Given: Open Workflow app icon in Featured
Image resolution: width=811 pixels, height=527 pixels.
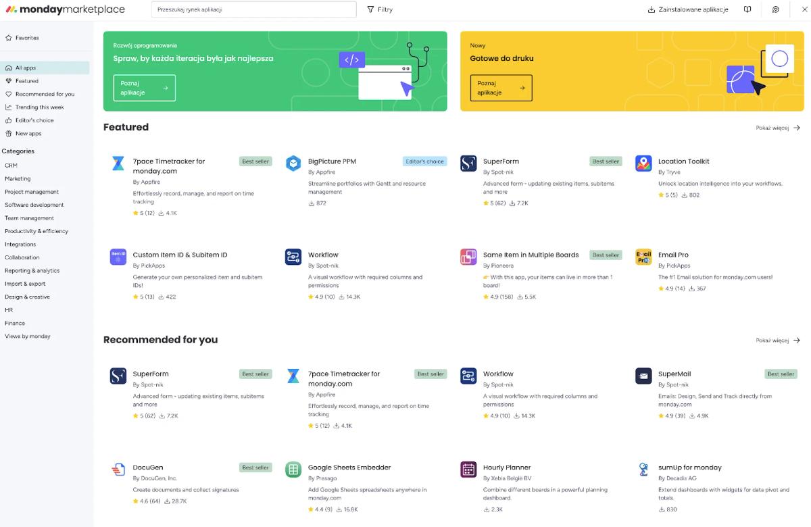Looking at the screenshot, I should [293, 257].
